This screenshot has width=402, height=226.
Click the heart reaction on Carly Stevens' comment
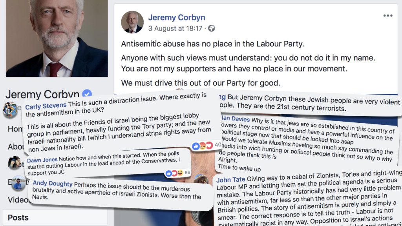coord(209,145)
